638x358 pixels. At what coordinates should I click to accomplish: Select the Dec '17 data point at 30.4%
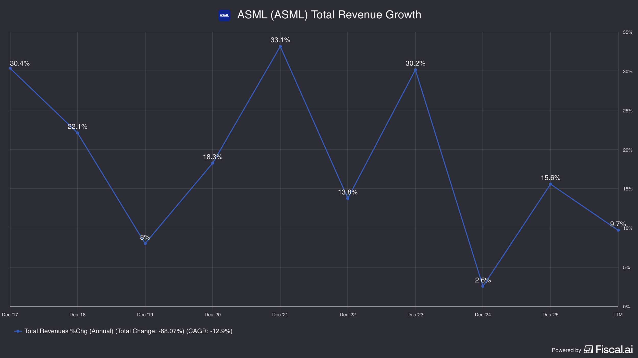(x=10, y=68)
